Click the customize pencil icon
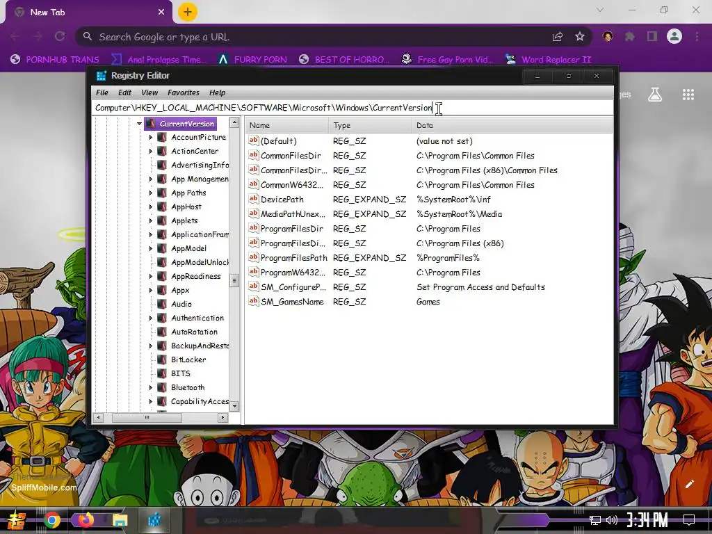 point(689,484)
